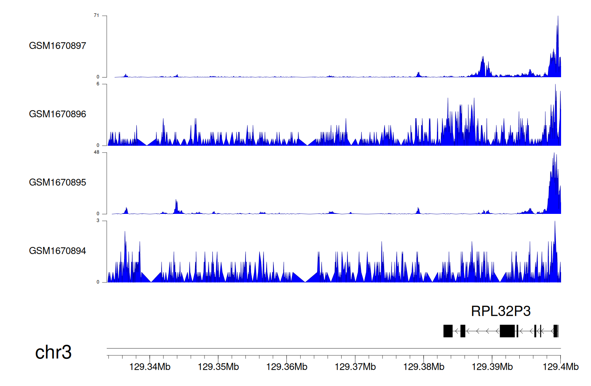The width and height of the screenshot is (591, 386).
Task: Click the y-axis maximum value 71
Action: coord(97,15)
